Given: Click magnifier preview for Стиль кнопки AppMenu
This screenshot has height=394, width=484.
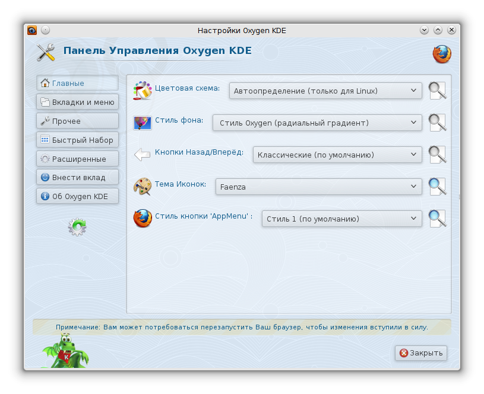Looking at the screenshot, I should coord(438,219).
